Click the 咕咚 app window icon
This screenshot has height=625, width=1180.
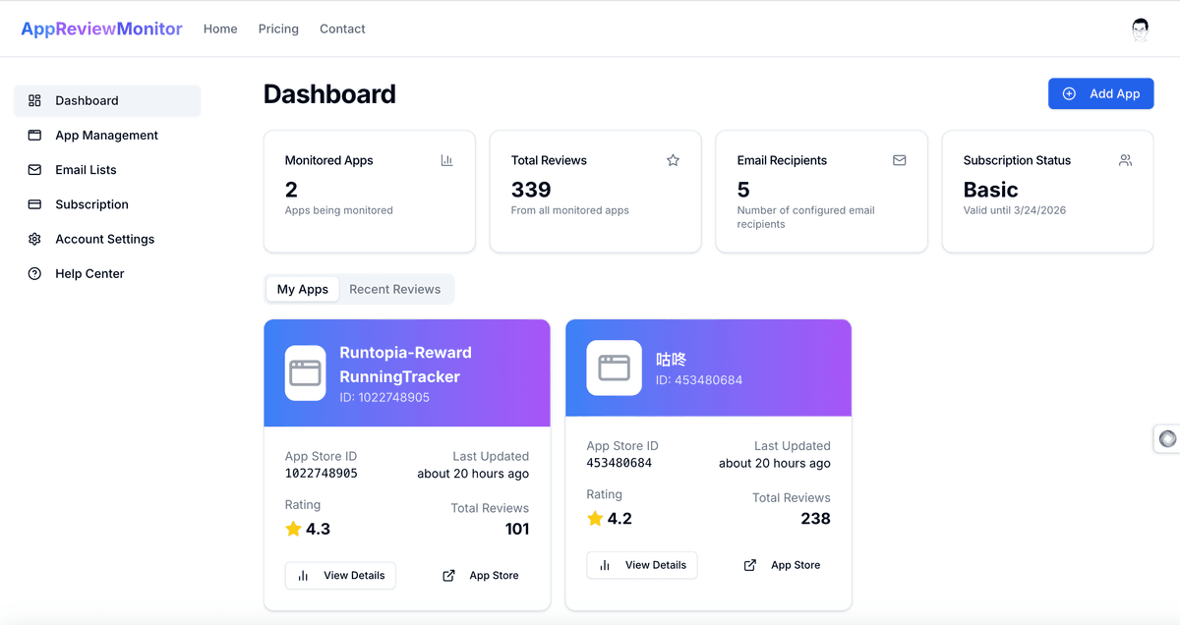[x=614, y=368]
